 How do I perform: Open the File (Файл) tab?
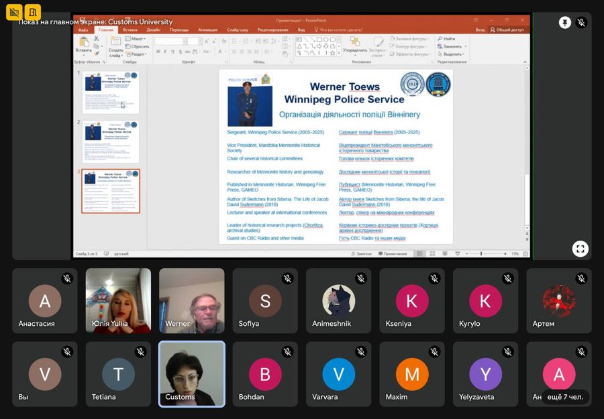[83, 29]
